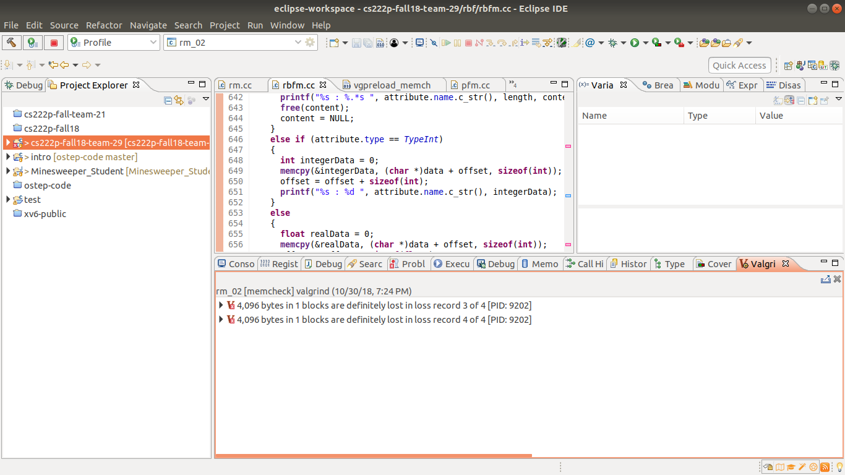Click the Step Into icon

(491, 43)
